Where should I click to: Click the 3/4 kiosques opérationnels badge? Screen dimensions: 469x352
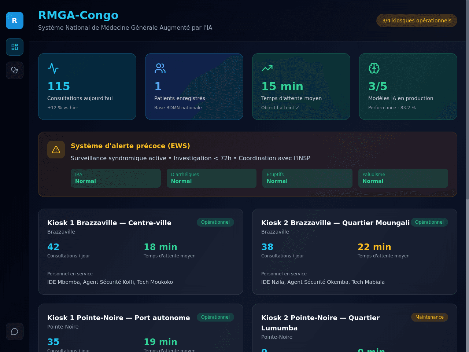coord(417,21)
